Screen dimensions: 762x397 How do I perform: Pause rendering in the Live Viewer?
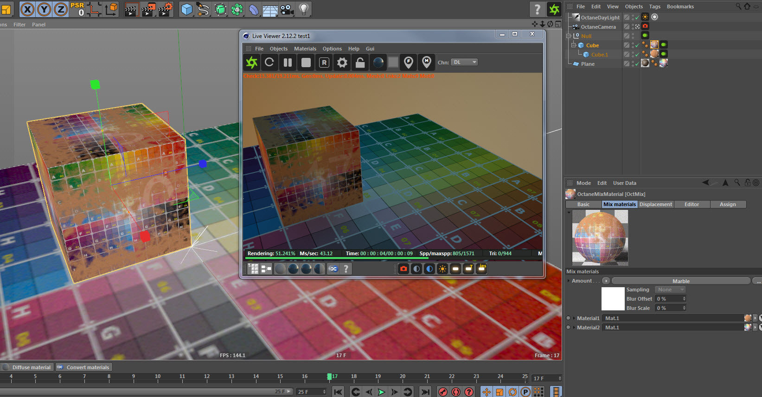pos(288,62)
